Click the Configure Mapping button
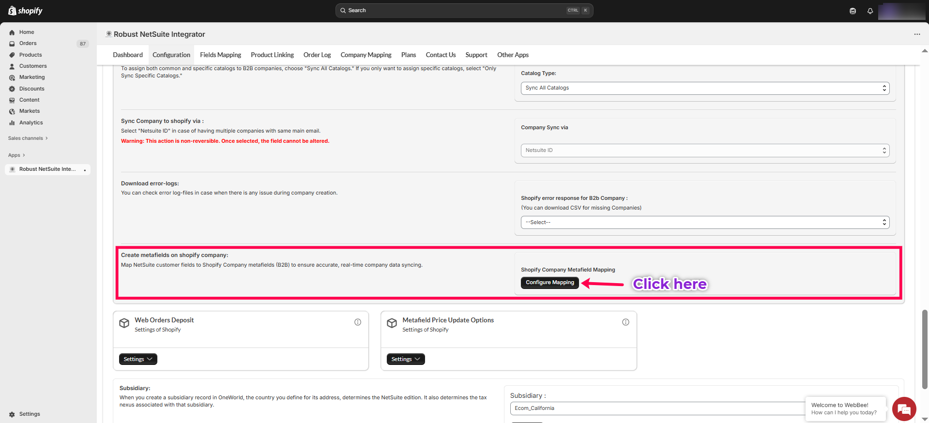929x423 pixels. click(x=549, y=283)
